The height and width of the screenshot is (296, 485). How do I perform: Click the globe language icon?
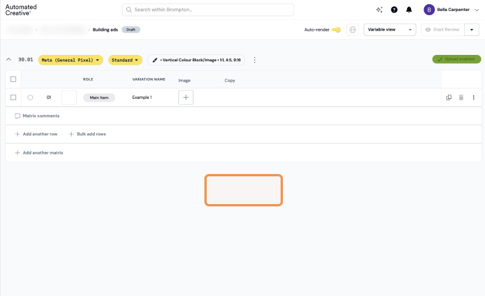353,29
